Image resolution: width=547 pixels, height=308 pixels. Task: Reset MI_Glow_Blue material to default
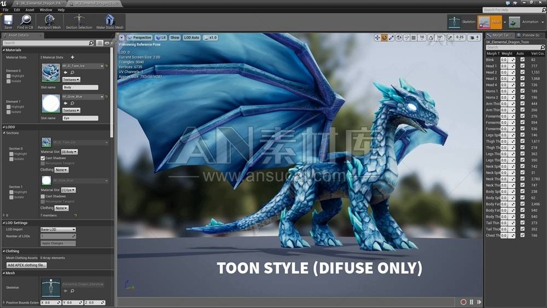coord(107,97)
